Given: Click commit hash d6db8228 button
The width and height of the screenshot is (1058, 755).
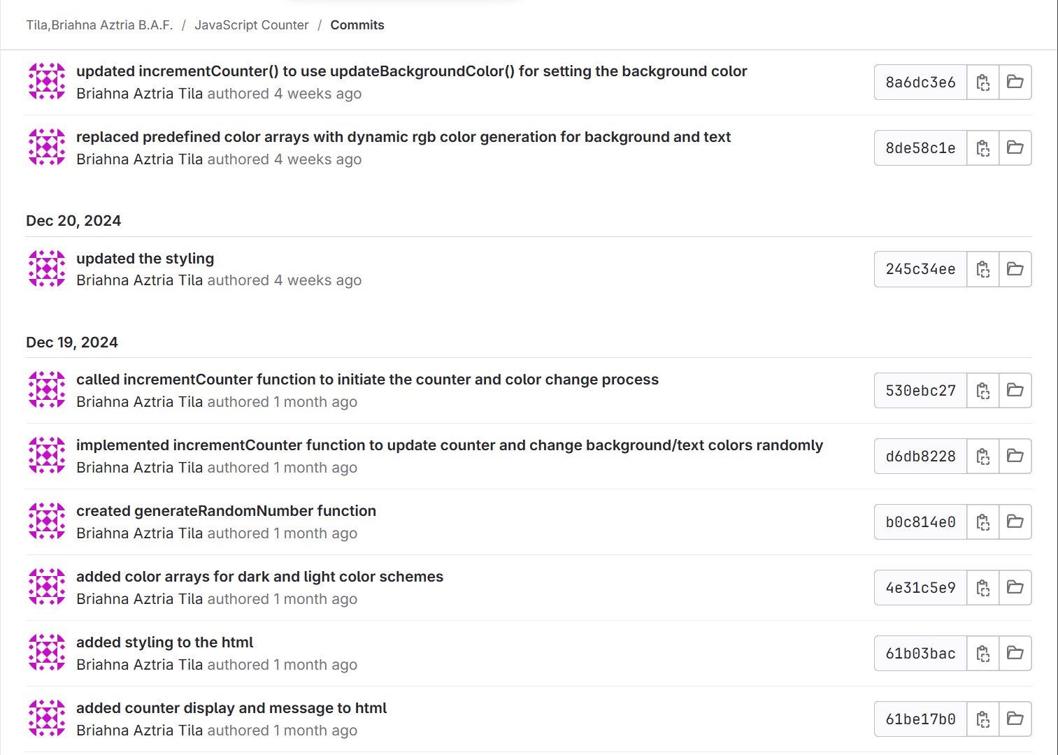Looking at the screenshot, I should (x=920, y=456).
